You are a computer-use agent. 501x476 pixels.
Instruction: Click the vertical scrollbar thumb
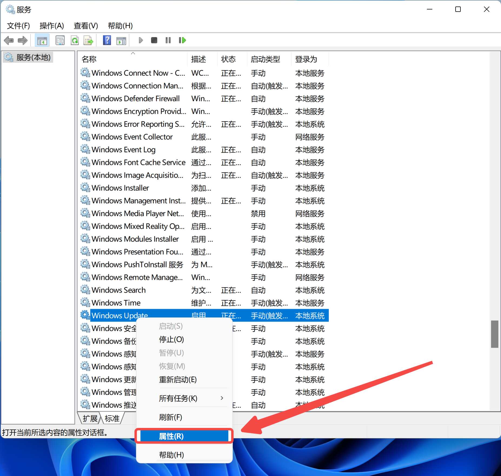pos(495,334)
